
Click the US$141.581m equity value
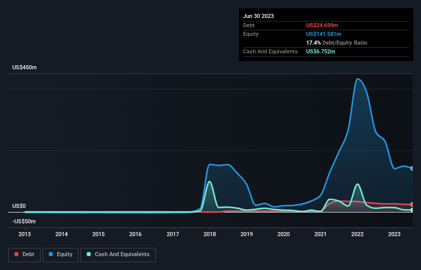point(324,34)
